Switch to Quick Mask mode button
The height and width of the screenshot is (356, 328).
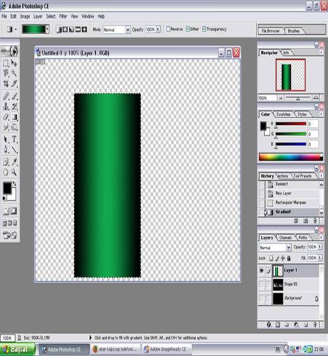14,211
